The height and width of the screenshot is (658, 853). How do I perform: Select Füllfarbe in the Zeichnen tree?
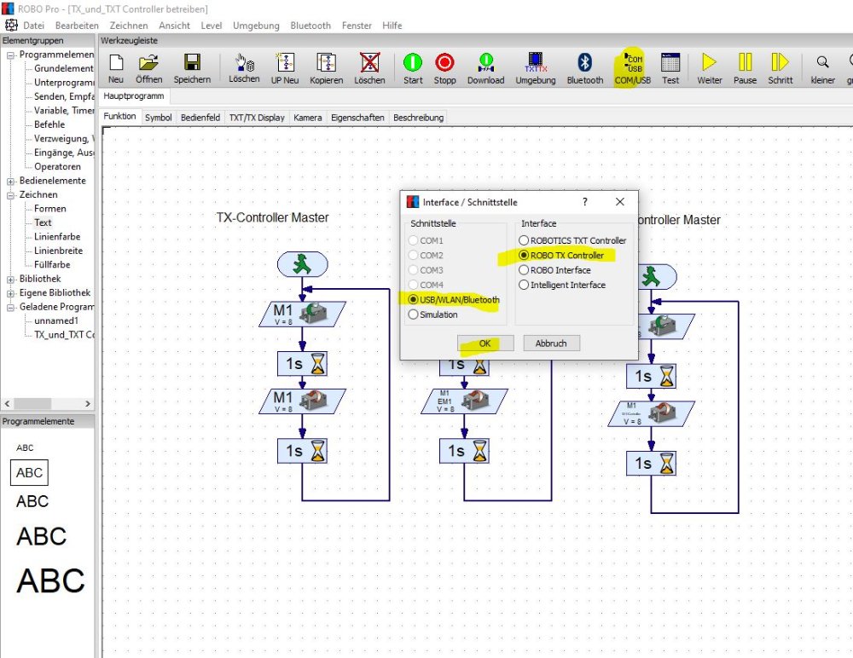coord(52,265)
